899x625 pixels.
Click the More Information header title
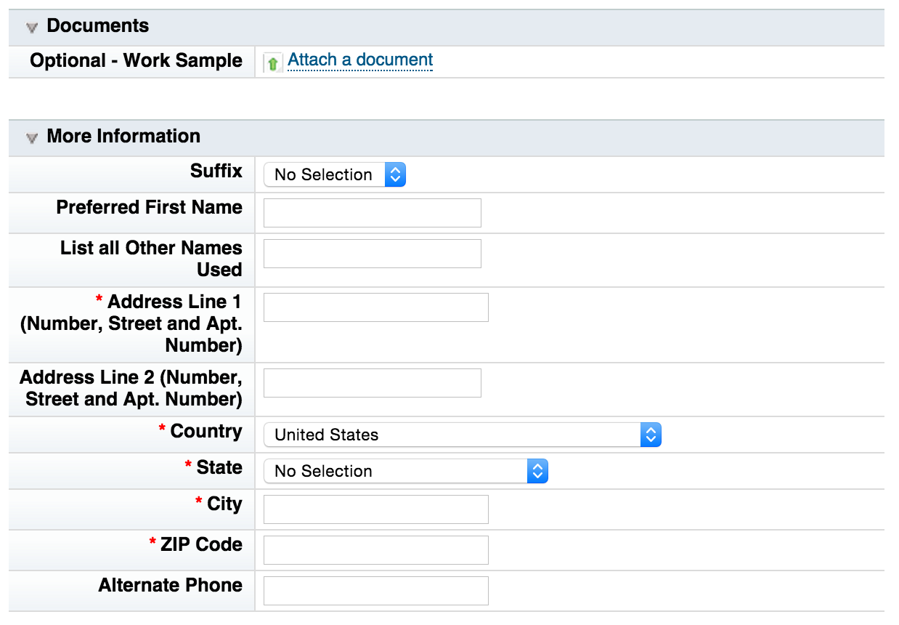tap(123, 137)
